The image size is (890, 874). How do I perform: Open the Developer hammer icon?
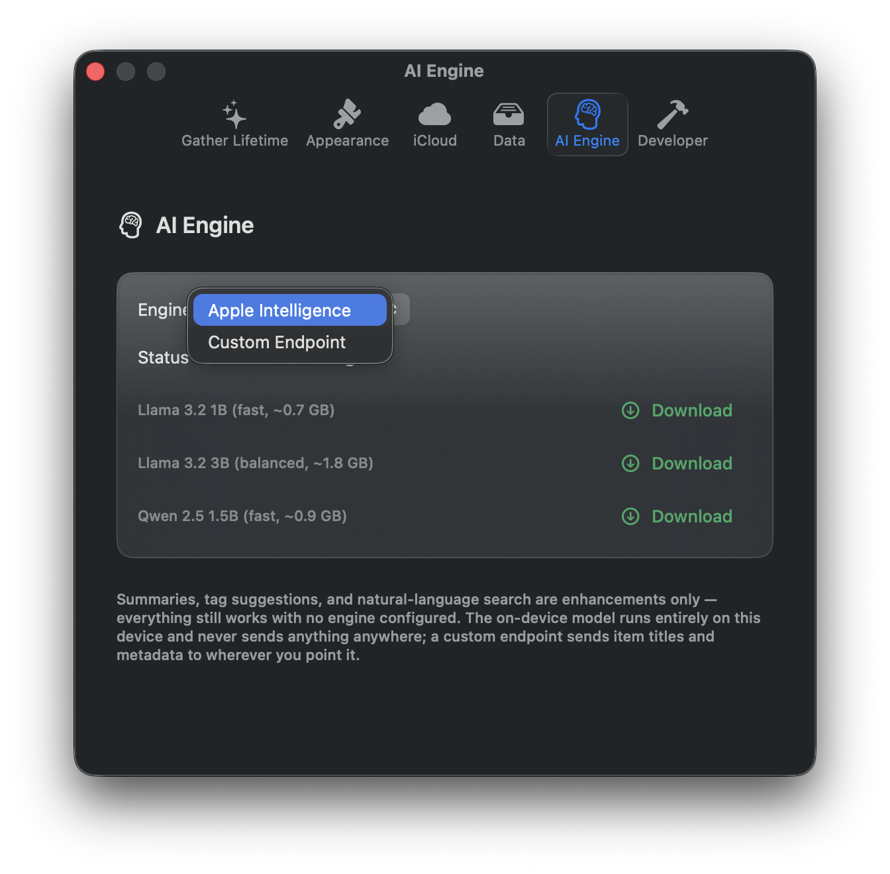coord(673,115)
